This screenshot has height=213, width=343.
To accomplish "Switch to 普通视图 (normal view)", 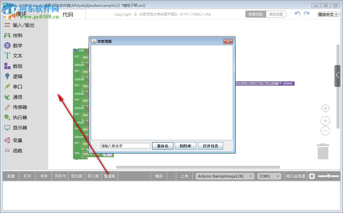I will tap(255, 14).
